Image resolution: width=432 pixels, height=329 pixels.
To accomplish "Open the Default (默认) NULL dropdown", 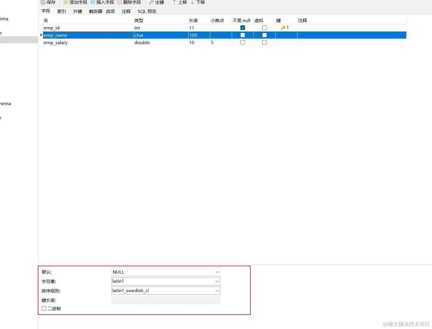I will pyautogui.click(x=166, y=272).
